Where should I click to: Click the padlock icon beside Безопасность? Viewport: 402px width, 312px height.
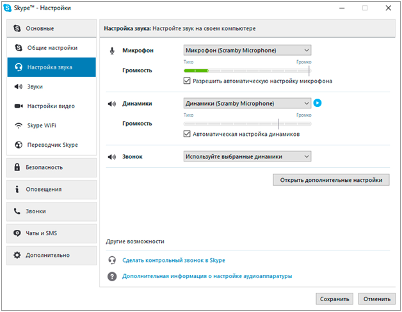17,167
